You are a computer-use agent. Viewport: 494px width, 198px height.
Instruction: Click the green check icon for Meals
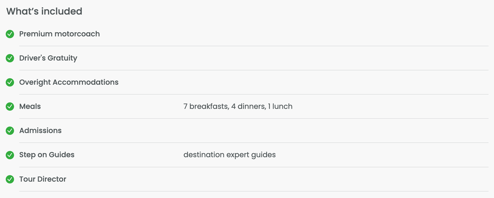click(10, 107)
